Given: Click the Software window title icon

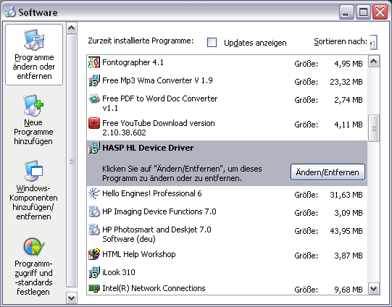Looking at the screenshot, I should pyautogui.click(x=10, y=12).
